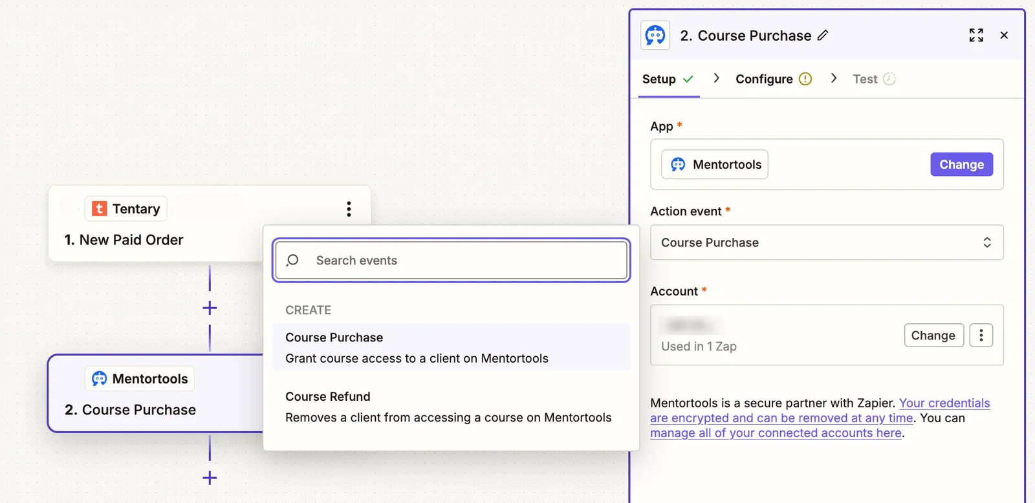
Task: Expand the panel to full screen
Action: coord(976,35)
